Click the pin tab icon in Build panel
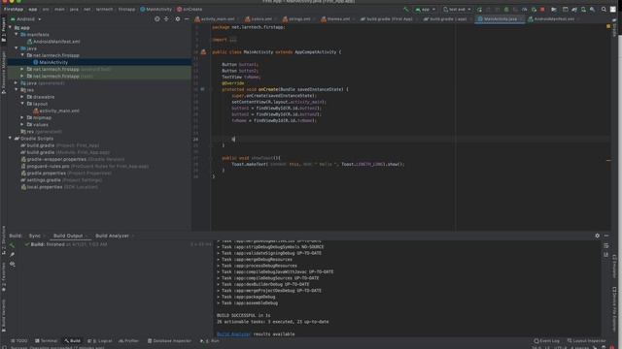This screenshot has height=349, width=622. pyautogui.click(x=12, y=254)
